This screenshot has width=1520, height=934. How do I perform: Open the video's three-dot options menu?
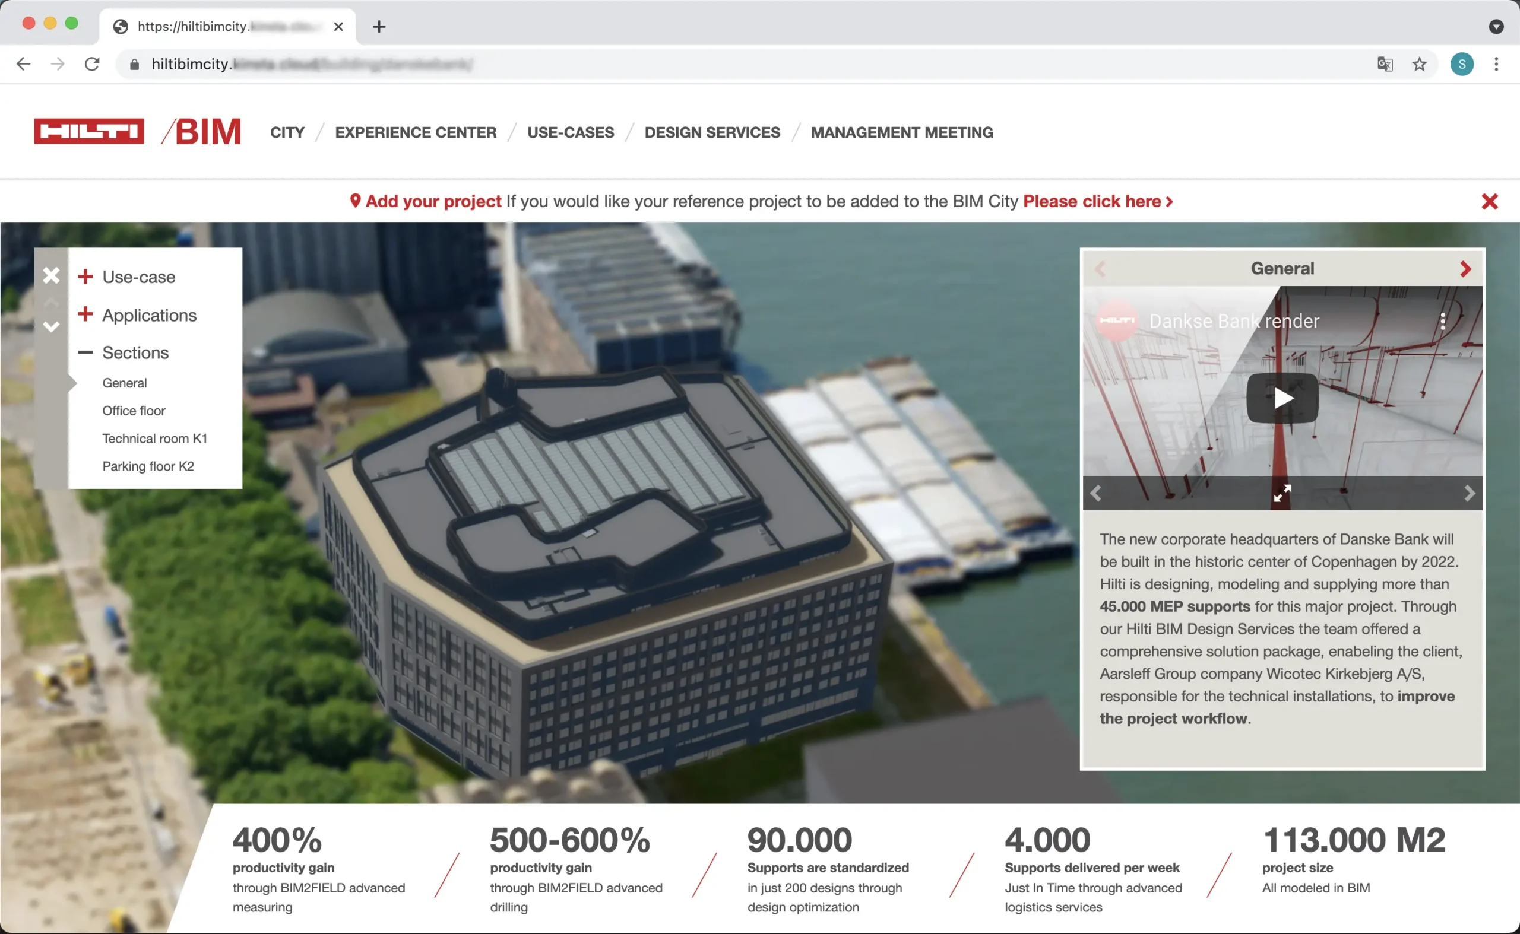1443,321
